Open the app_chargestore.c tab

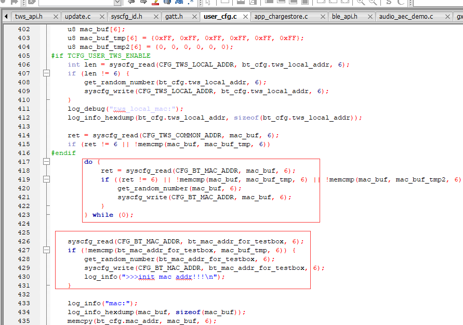(281, 17)
